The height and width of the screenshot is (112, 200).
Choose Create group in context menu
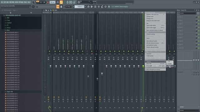point(155,56)
